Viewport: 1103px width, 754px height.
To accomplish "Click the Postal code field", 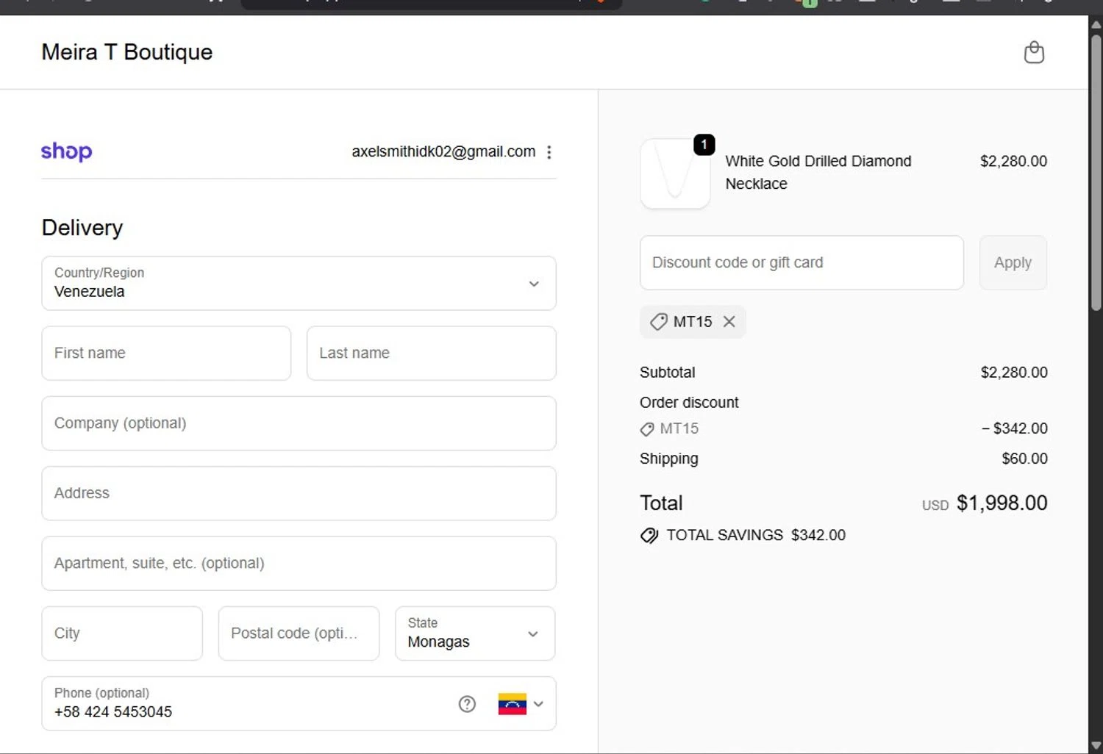I will pos(299,633).
